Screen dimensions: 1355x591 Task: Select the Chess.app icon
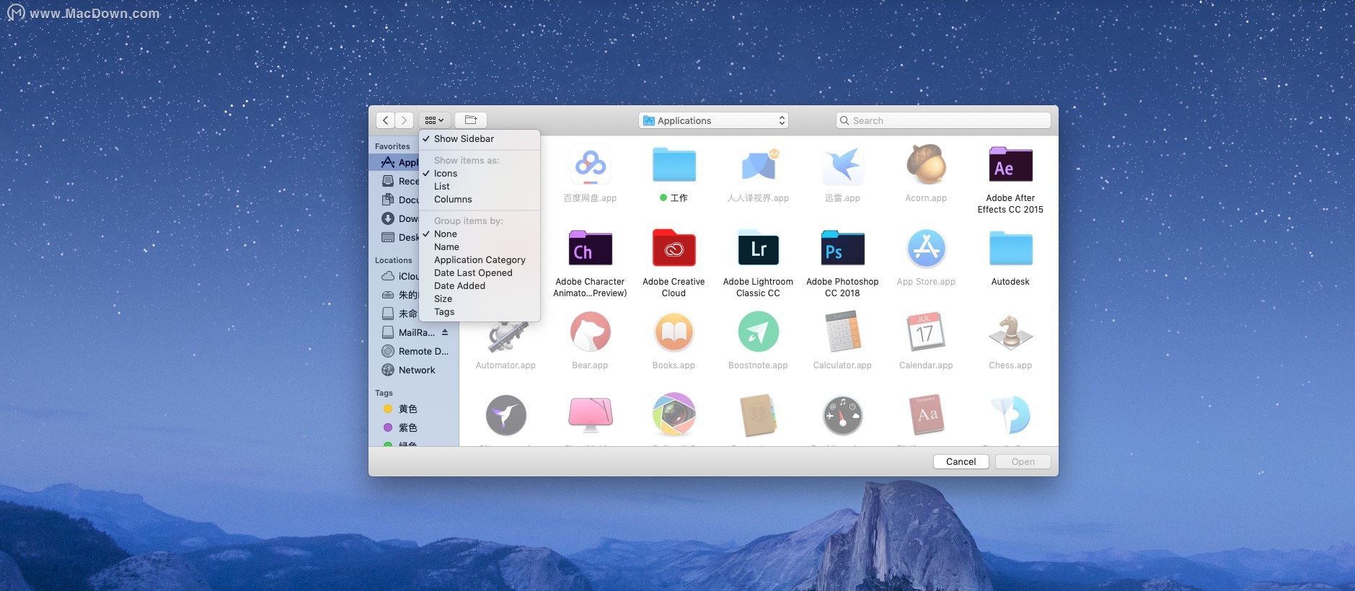pos(1010,333)
